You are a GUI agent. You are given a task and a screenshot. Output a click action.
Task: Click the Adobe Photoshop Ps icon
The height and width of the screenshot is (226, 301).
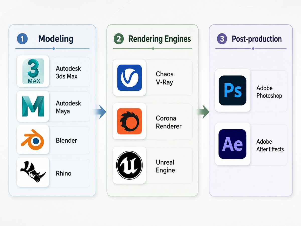point(233,90)
